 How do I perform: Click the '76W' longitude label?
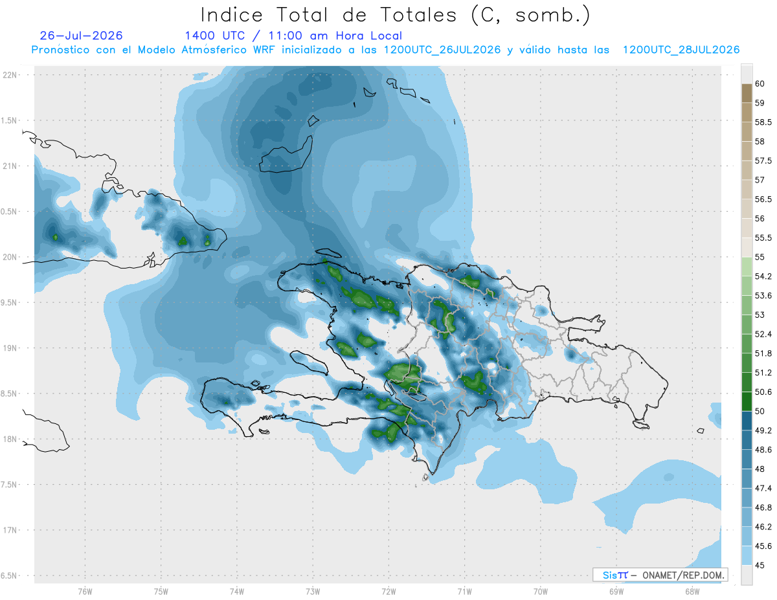tap(85, 591)
